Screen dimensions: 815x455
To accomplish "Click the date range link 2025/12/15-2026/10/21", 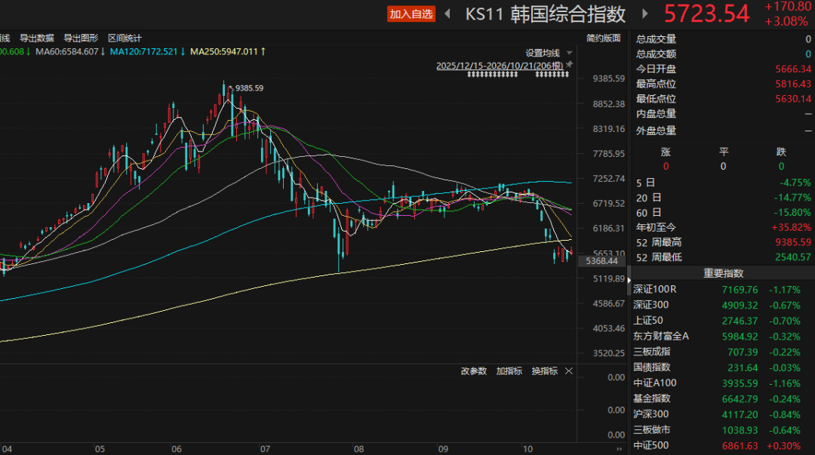I will (500, 66).
